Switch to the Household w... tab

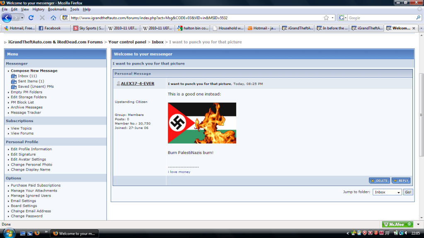228,28
